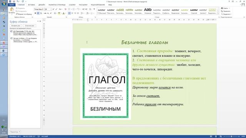Switch to the ВСТАВКА ribbon tab
The width and height of the screenshot is (246, 138).
pos(32,5)
